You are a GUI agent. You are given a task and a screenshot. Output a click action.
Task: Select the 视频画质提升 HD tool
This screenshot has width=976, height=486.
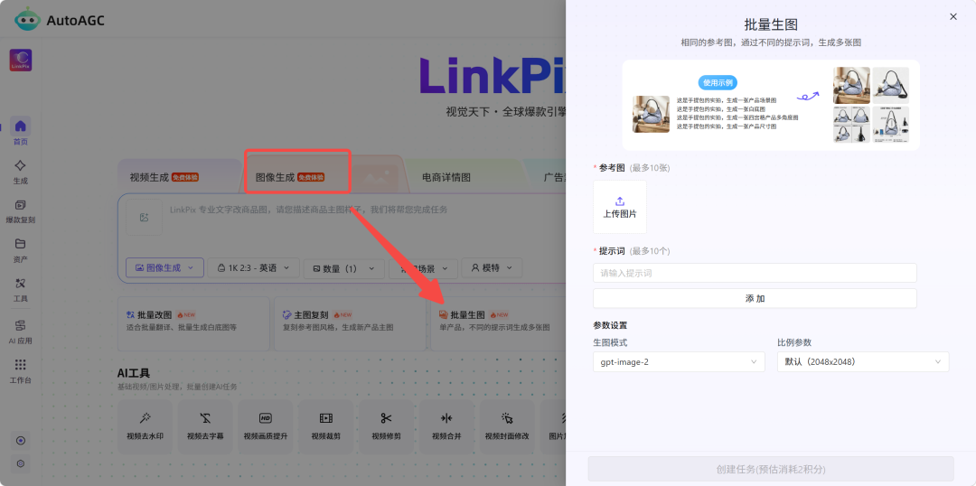pos(265,426)
